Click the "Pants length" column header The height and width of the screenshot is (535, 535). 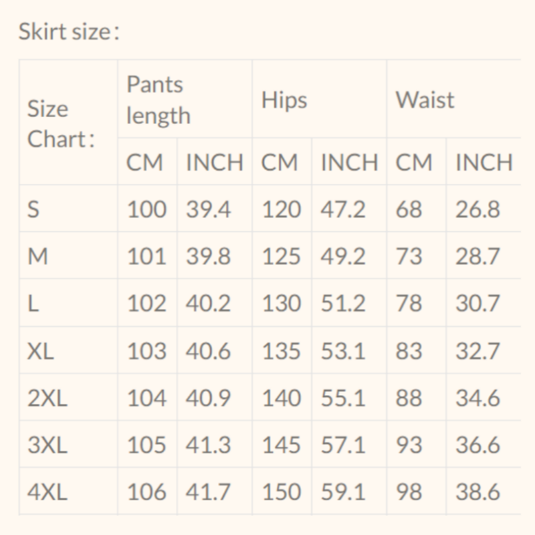point(159,100)
